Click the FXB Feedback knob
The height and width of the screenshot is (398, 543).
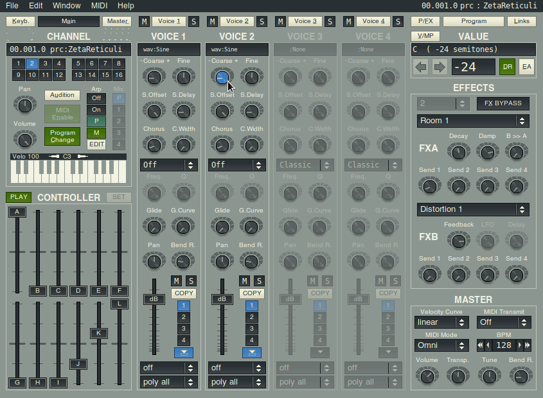(458, 241)
